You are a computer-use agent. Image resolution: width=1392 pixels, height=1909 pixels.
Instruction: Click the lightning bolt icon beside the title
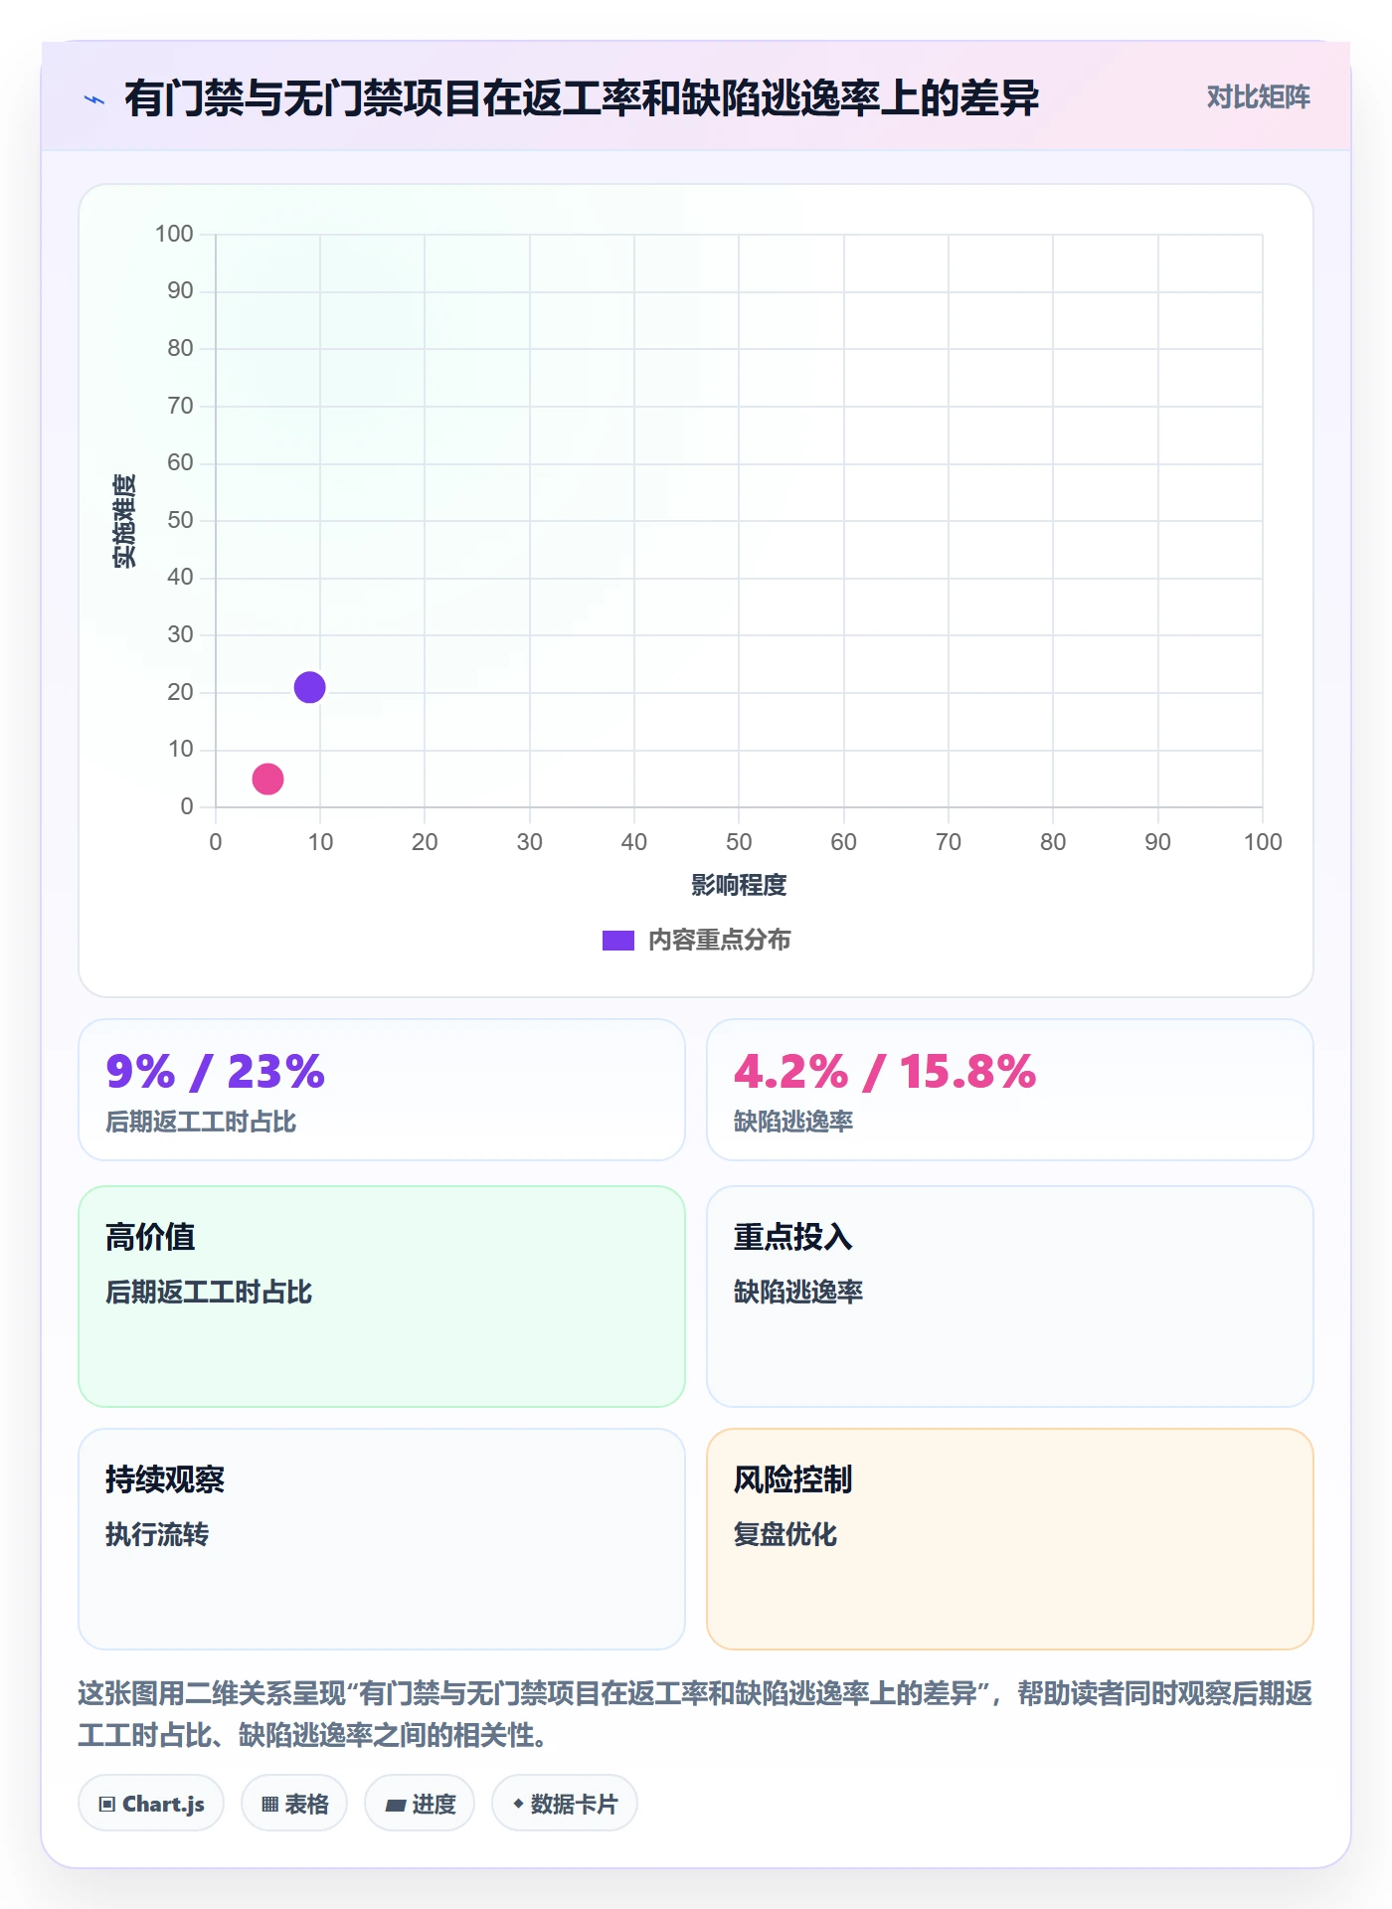(x=94, y=99)
